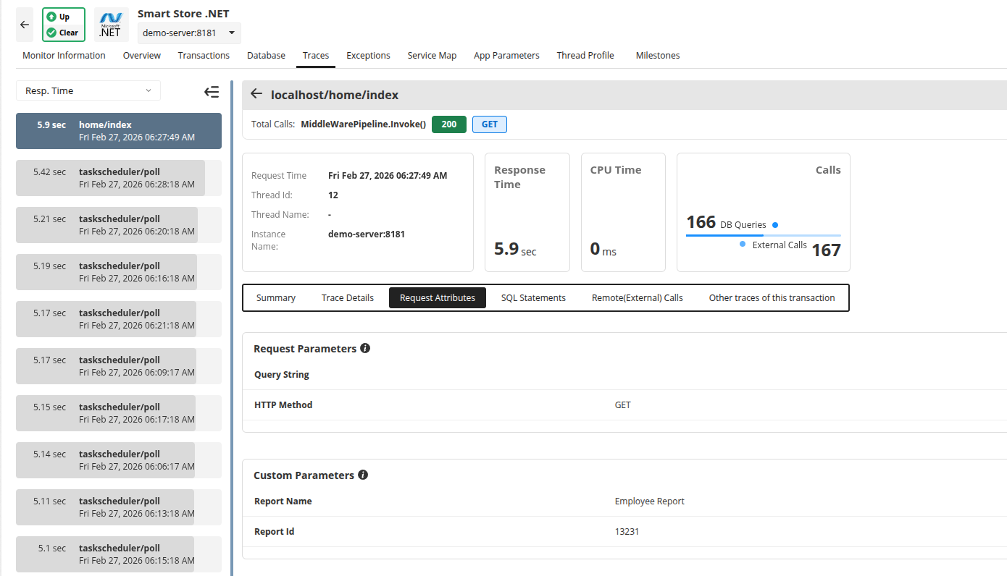View the SQL Statements tab
Image resolution: width=1007 pixels, height=576 pixels.
[533, 298]
